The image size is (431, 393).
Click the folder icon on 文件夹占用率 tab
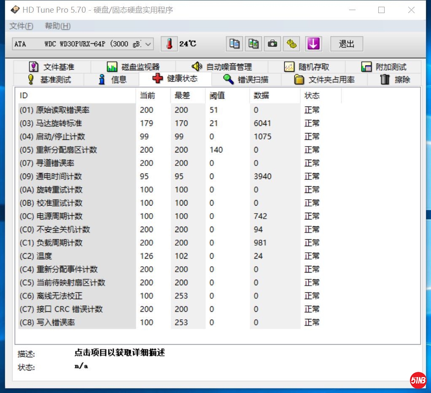click(x=298, y=79)
